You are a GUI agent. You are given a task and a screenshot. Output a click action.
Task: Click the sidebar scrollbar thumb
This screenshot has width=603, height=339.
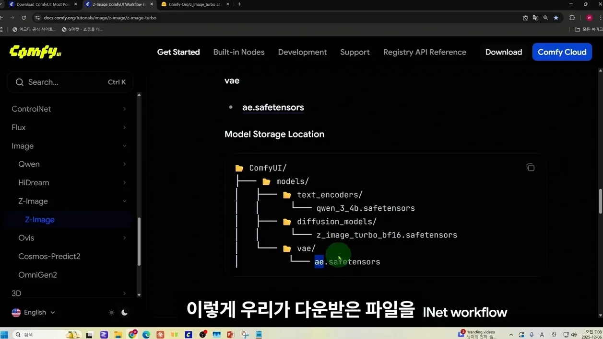pyautogui.click(x=139, y=242)
